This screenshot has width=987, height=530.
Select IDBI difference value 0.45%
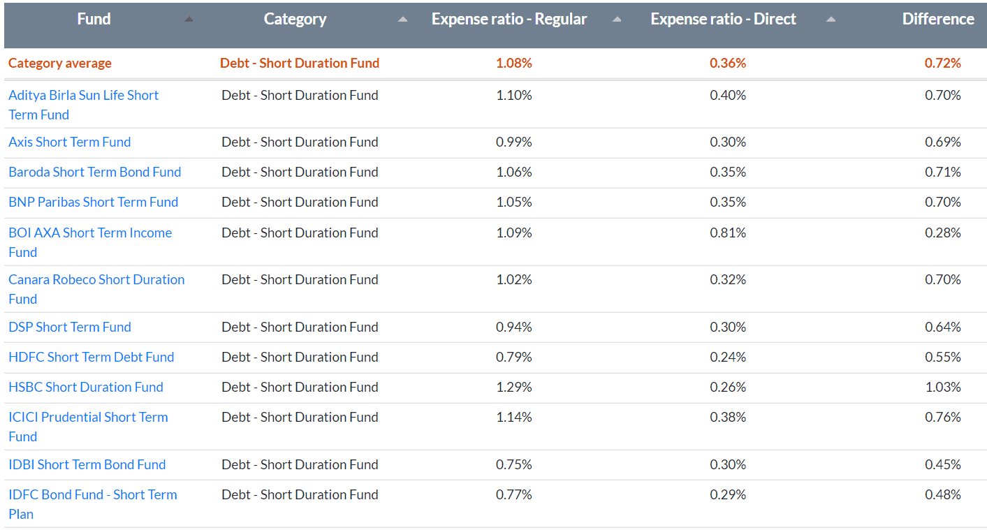(x=943, y=464)
